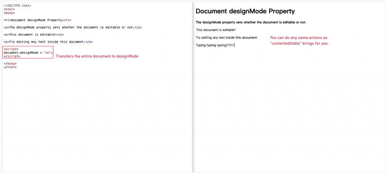Click the opening <script> tag in the code
Viewport: 386px width, 174px height.
coord(11,49)
